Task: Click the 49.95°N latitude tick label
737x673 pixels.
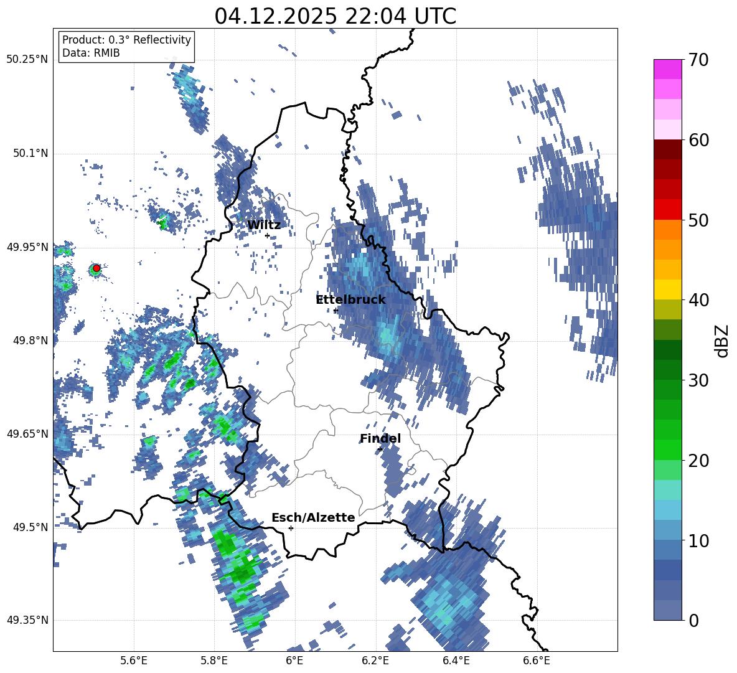Action: 27,247
